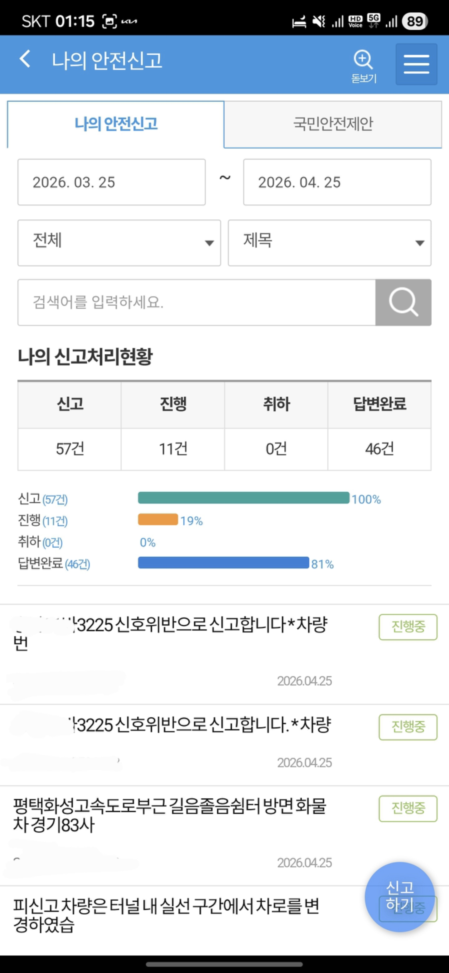This screenshot has width=449, height=973.
Task: Tap 진행중 badge on first report
Action: click(x=408, y=627)
